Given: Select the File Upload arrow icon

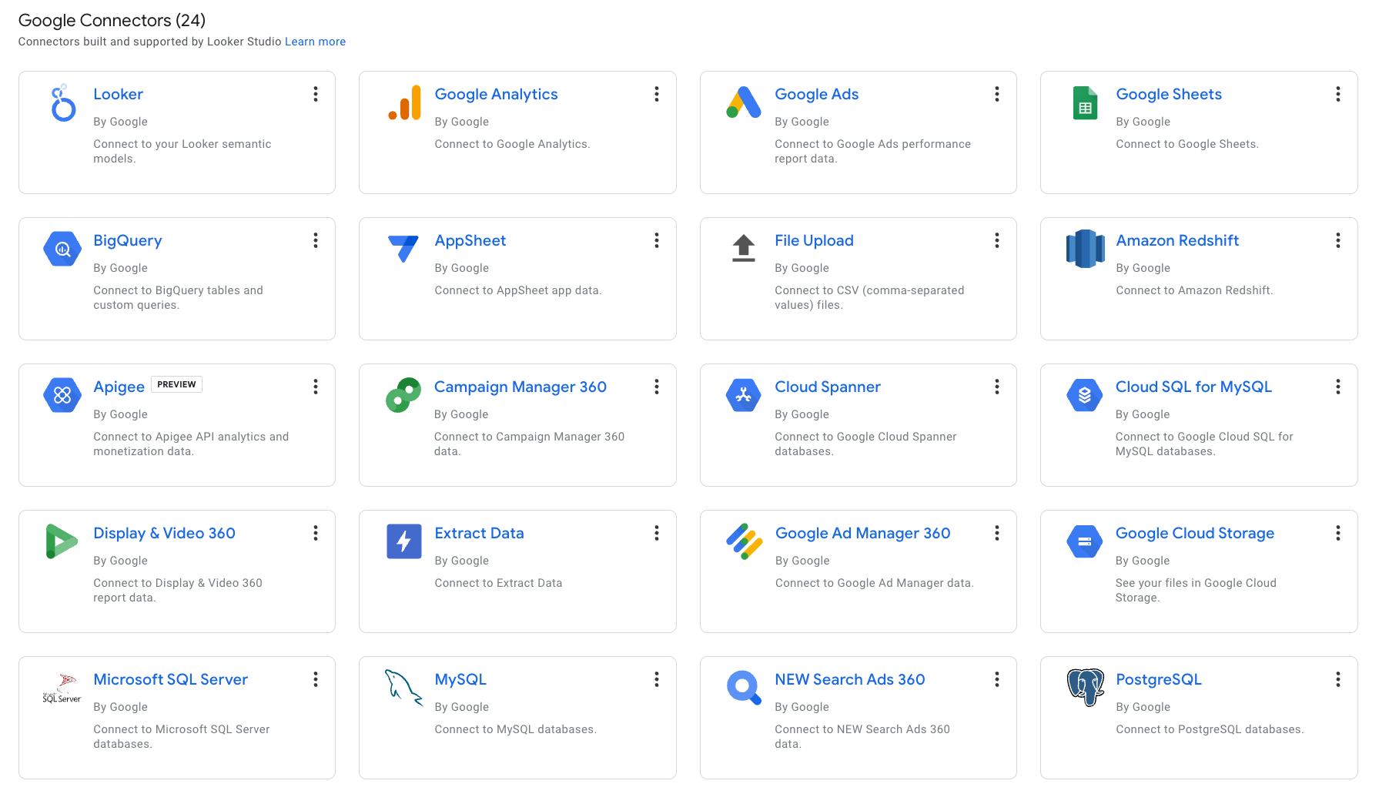Looking at the screenshot, I should point(743,248).
